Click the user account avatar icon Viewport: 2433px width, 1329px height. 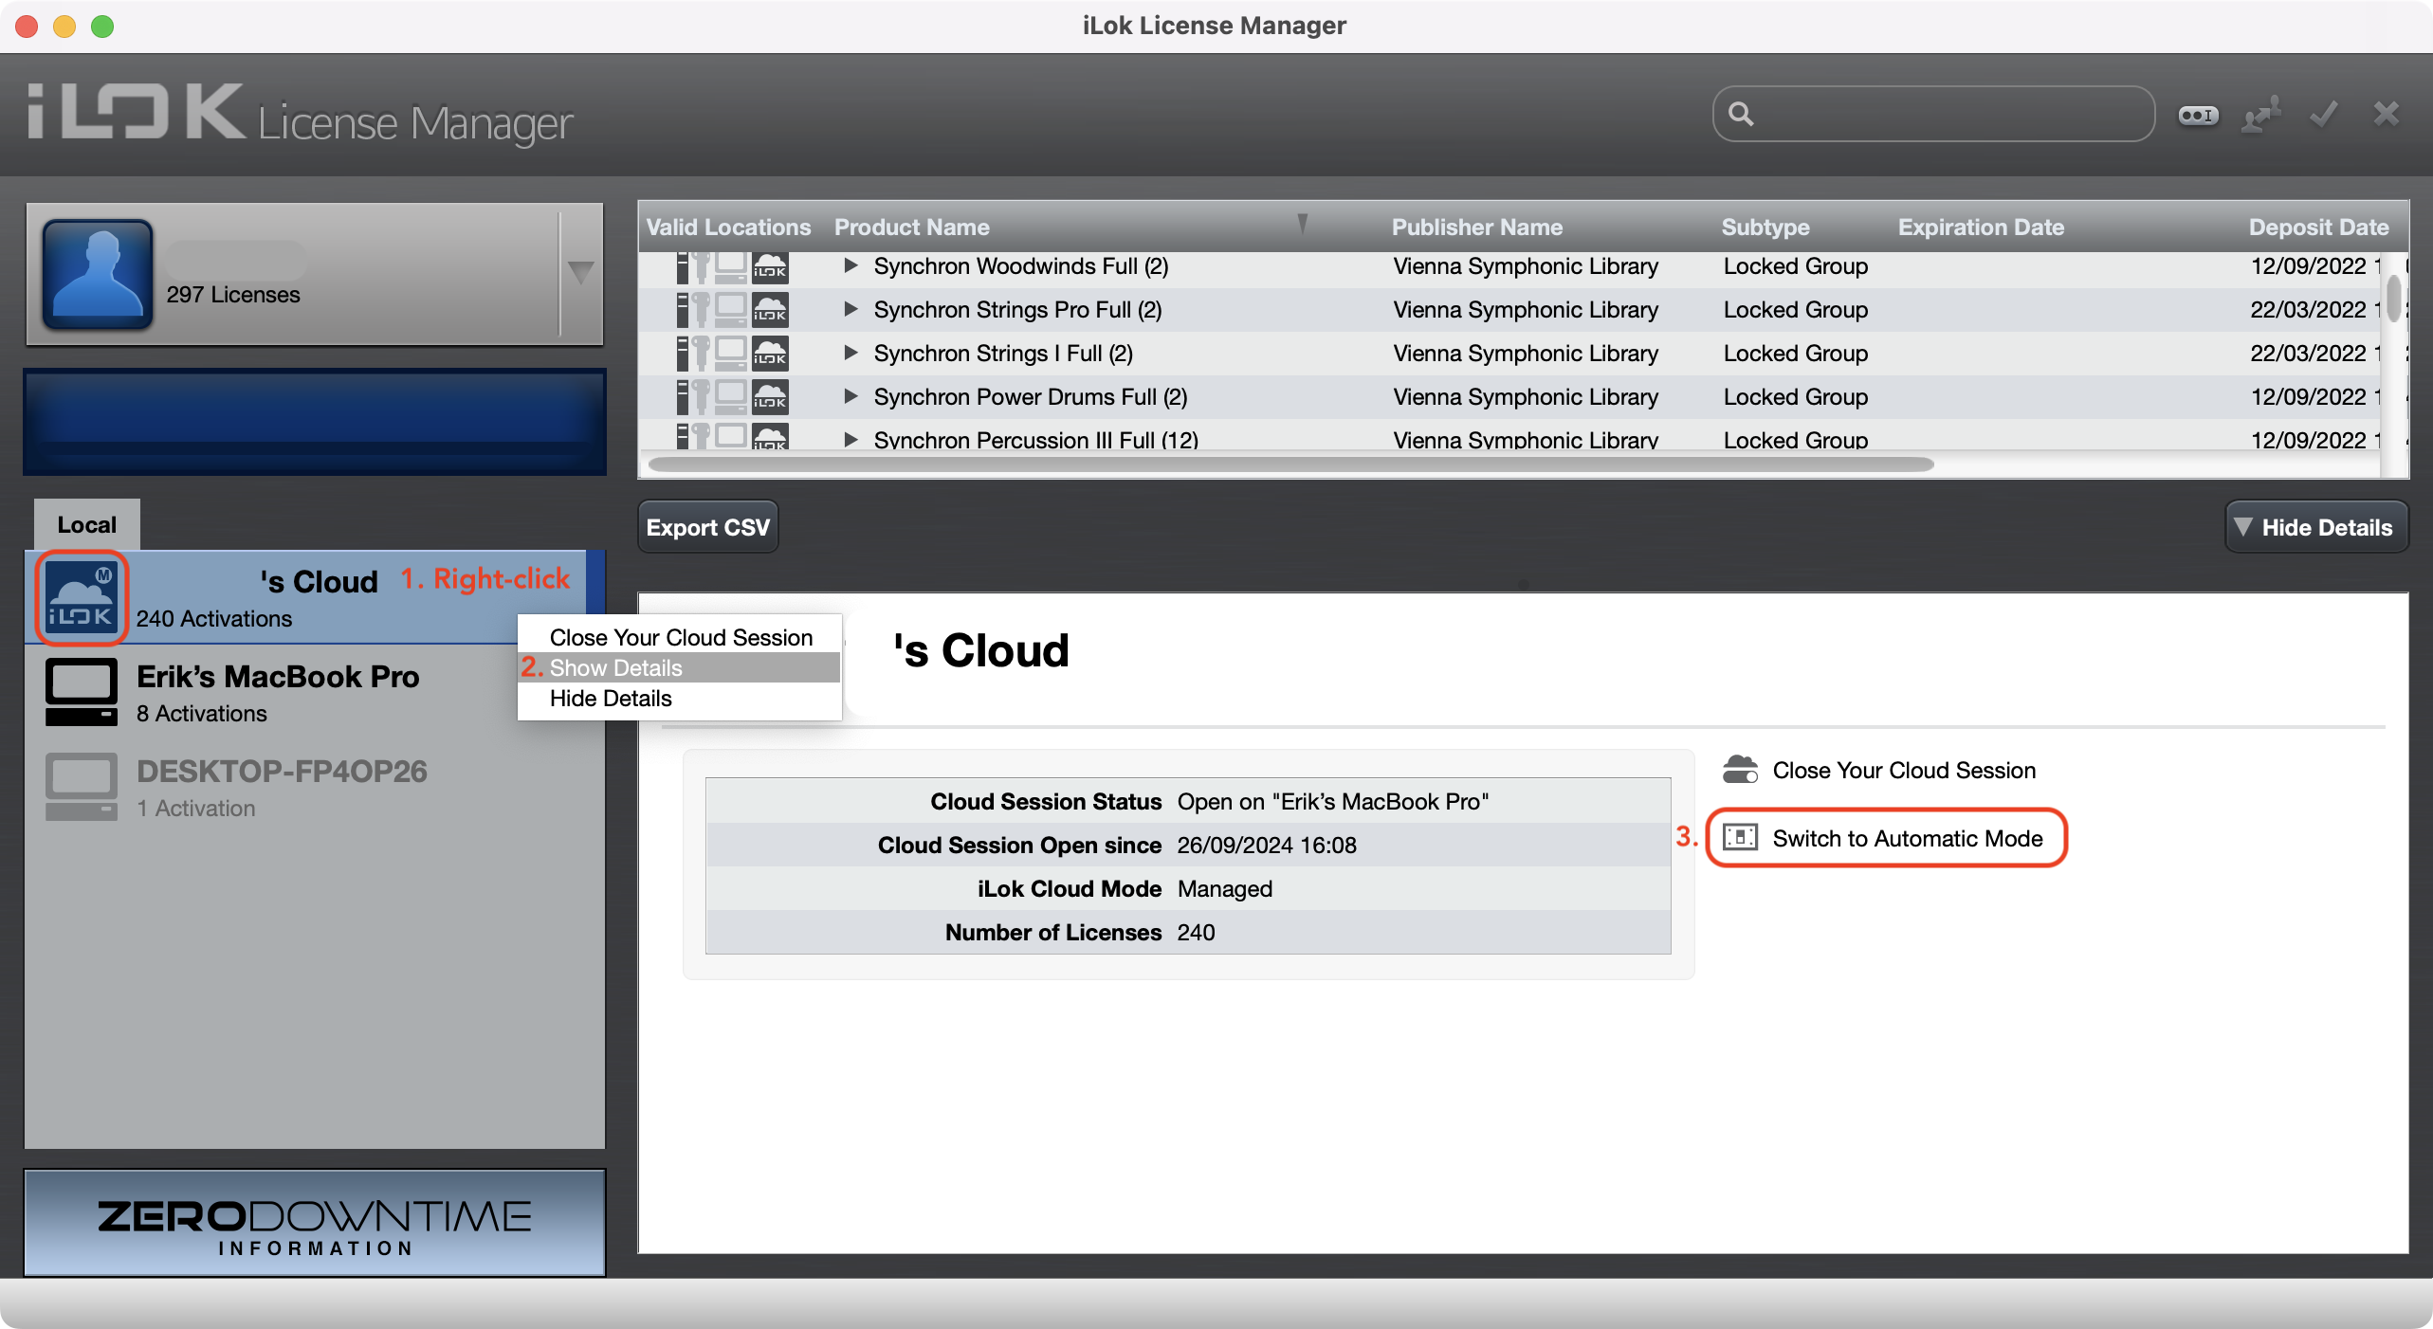[98, 274]
